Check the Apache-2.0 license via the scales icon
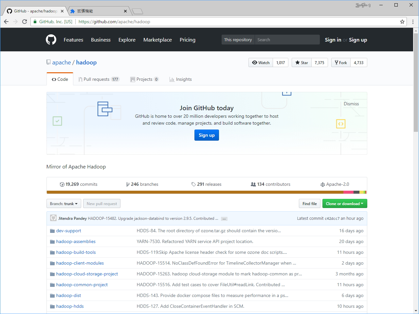The height and width of the screenshot is (314, 419). (x=323, y=184)
